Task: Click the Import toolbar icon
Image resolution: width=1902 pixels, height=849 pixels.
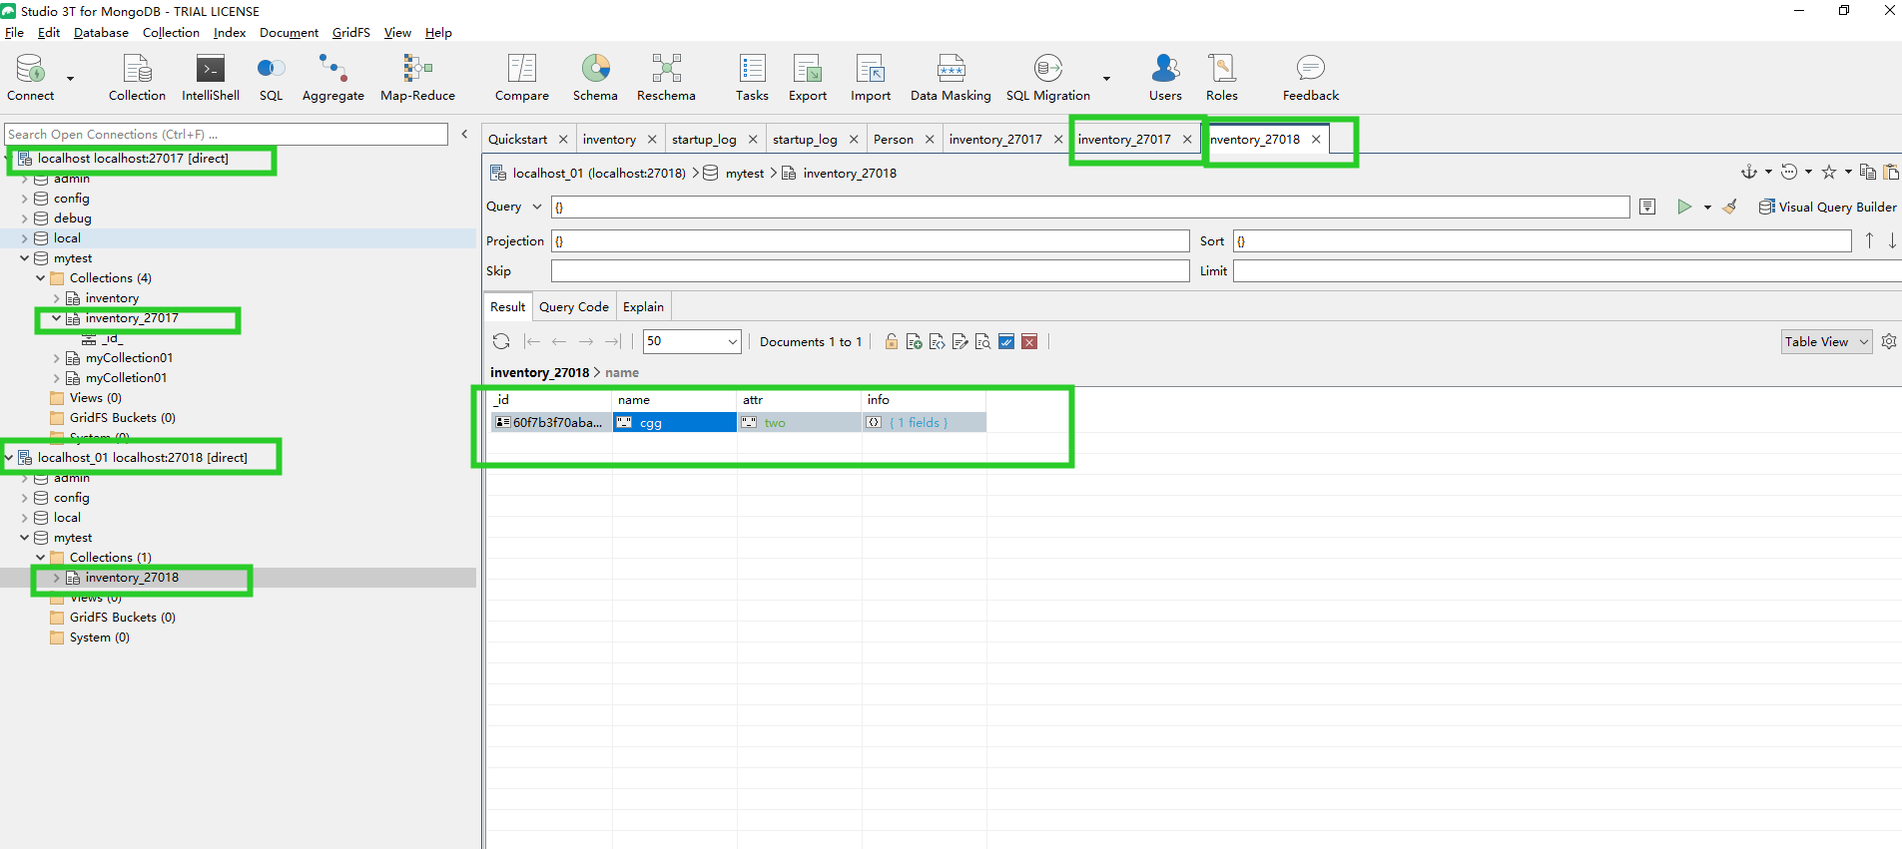Action: (871, 77)
